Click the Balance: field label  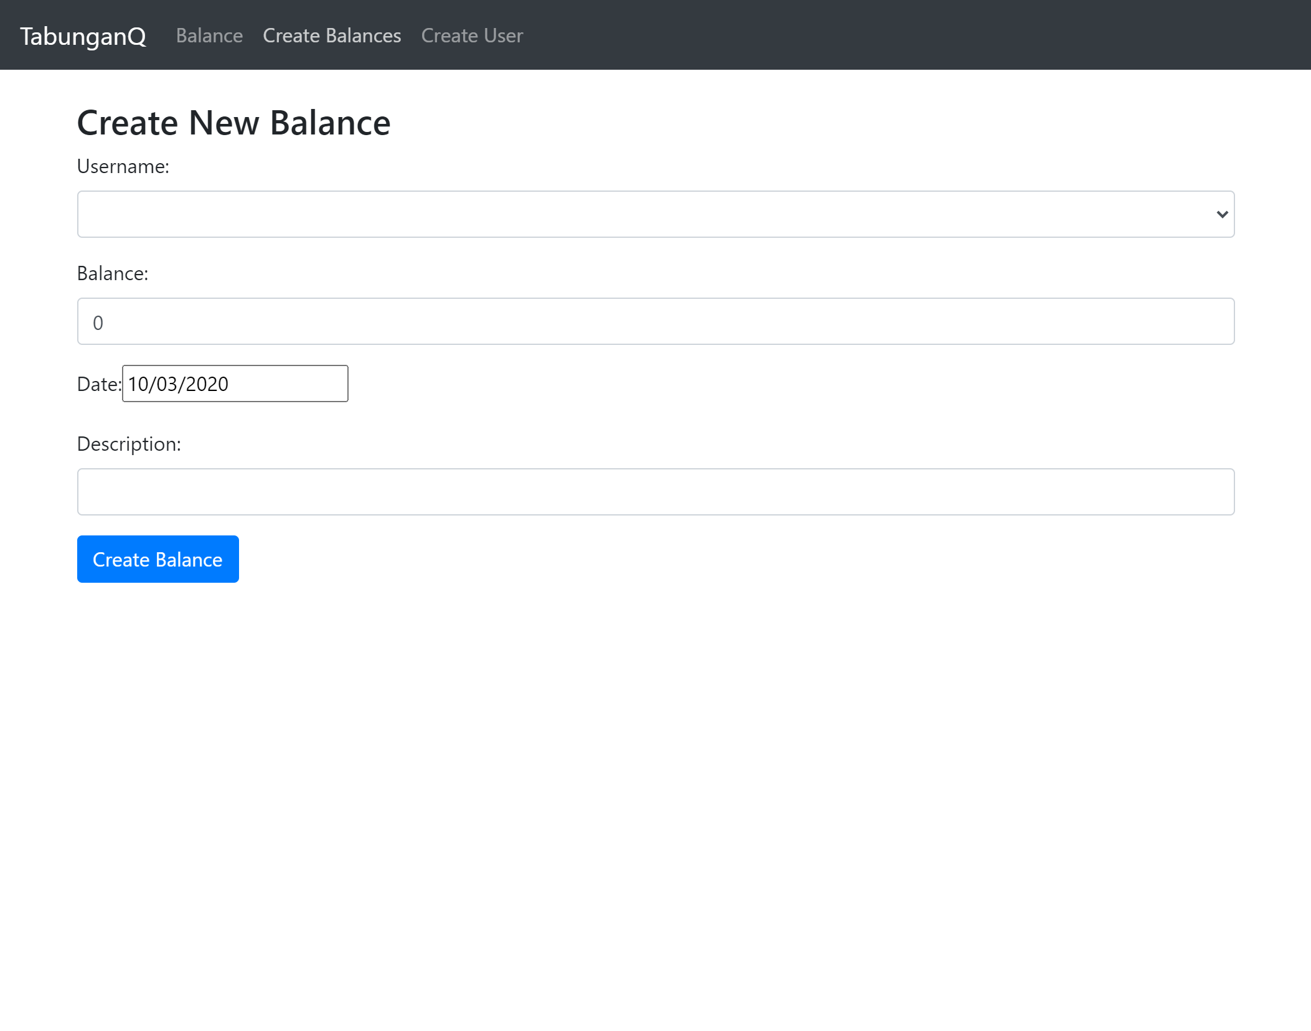tap(112, 274)
